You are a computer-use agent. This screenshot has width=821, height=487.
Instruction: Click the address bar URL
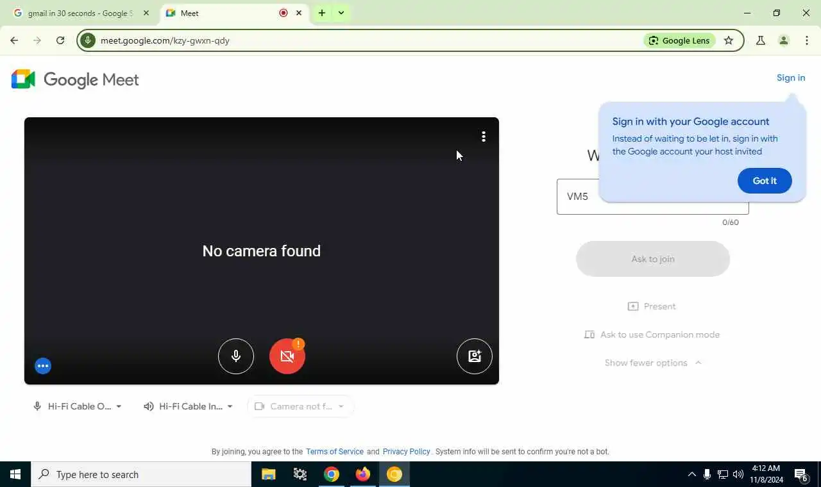[x=165, y=40]
